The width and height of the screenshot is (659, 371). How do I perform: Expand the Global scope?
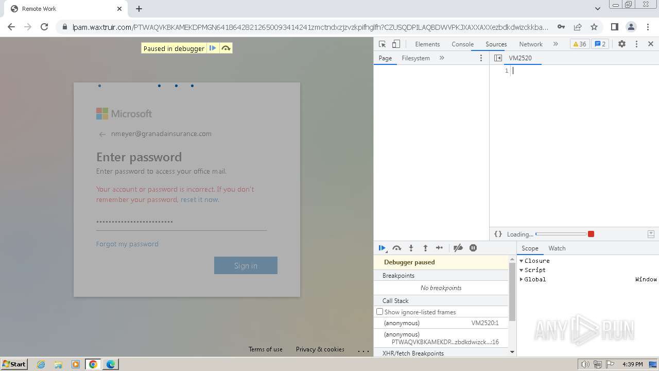[521, 279]
